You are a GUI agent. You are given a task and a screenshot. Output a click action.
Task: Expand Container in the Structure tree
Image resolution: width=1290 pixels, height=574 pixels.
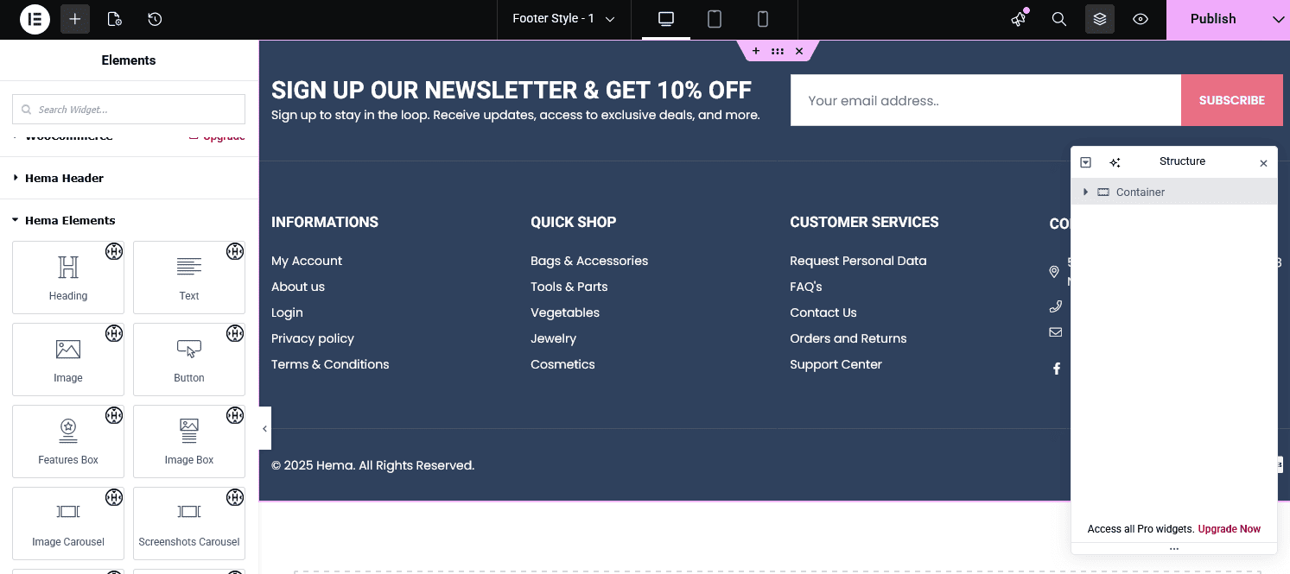pos(1086,192)
